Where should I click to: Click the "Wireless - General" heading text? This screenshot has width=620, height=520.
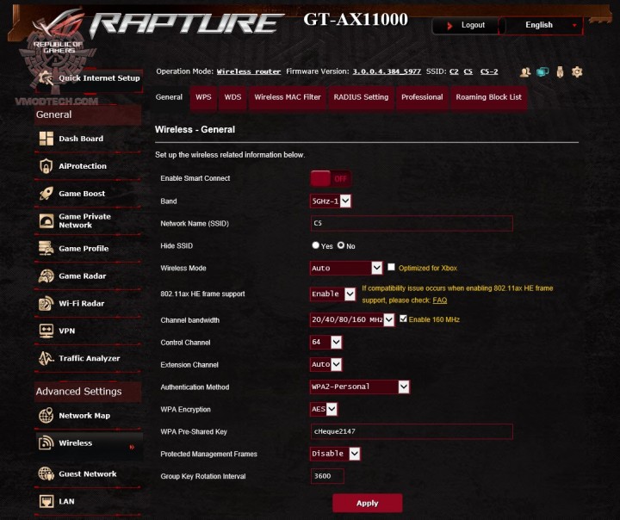195,130
